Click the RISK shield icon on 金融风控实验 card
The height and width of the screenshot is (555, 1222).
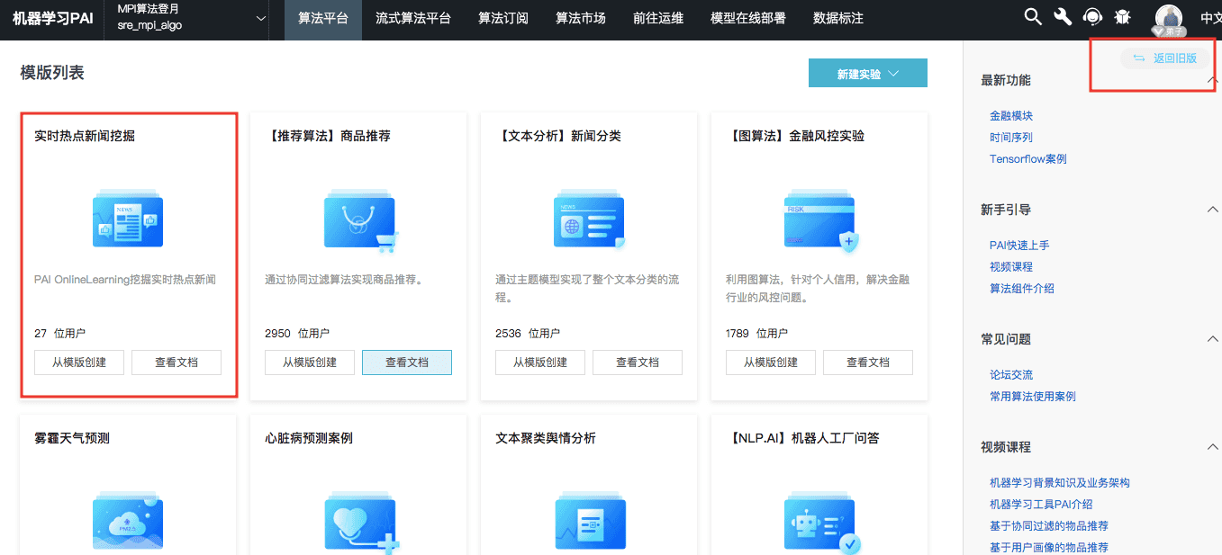point(819,219)
